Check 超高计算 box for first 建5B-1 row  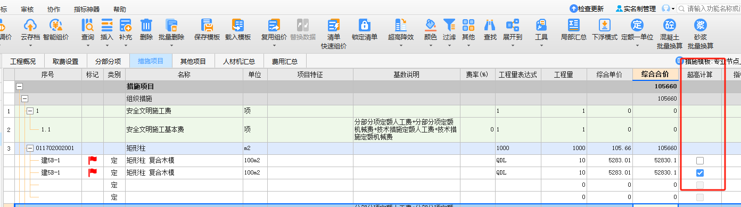pos(700,161)
